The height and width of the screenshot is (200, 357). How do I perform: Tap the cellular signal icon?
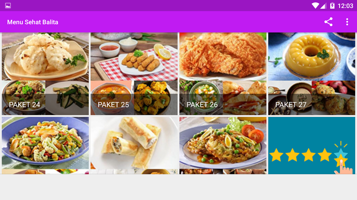tap(323, 5)
